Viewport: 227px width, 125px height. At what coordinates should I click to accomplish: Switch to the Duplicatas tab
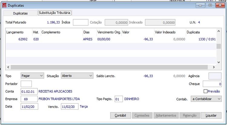(20, 13)
